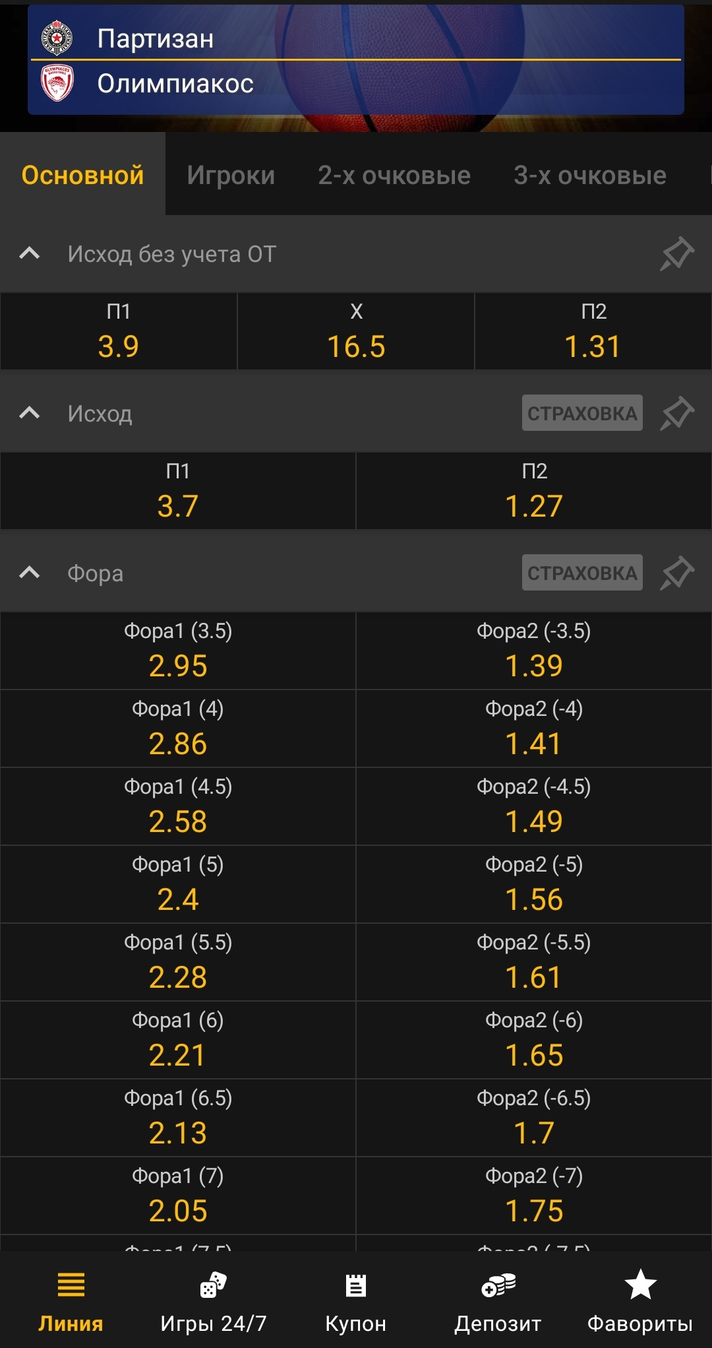This screenshot has height=1348, width=712.
Task: Open the 3-х очковые tab
Action: pos(590,175)
